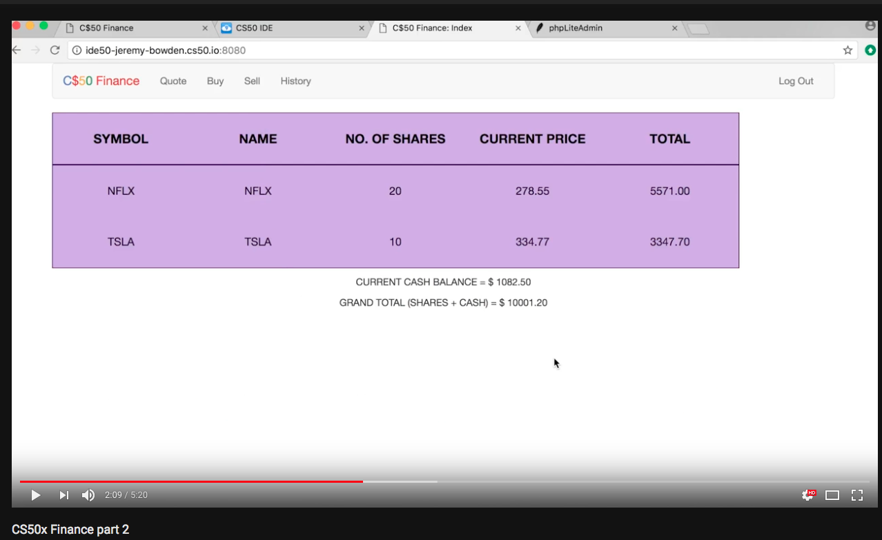882x540 pixels.
Task: View site information icon in address bar
Action: click(77, 50)
